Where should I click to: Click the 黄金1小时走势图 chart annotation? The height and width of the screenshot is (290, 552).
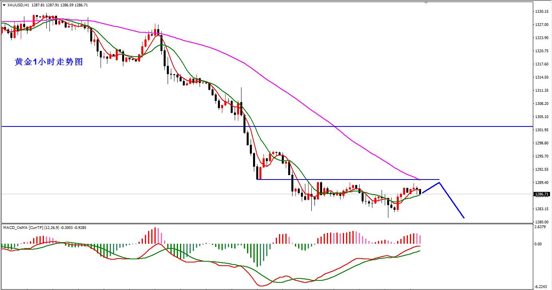click(x=49, y=62)
